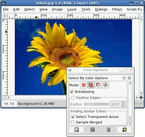Reset tool options to default values
Screen dimensions: 145x137
click(124, 130)
